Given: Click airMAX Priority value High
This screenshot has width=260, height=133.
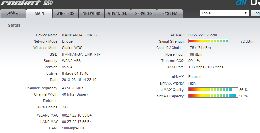Looking at the screenshot, I should (192, 83).
